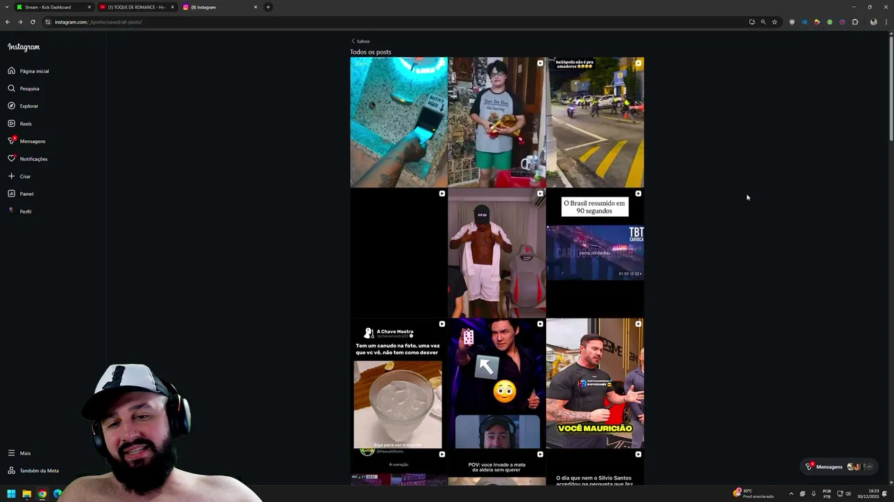The image size is (894, 502).
Task: Open the man in white robe reel
Action: (x=497, y=252)
